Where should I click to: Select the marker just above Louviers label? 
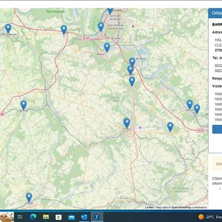point(130,70)
